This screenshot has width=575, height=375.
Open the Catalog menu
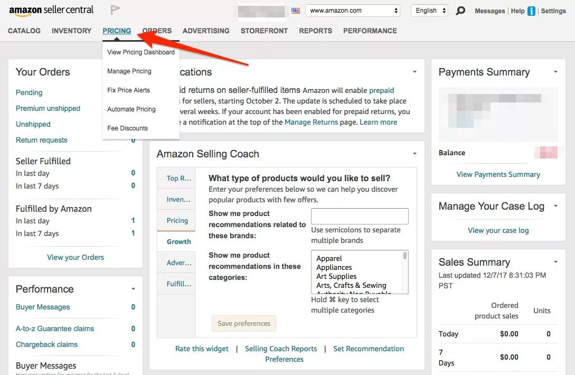tap(24, 31)
